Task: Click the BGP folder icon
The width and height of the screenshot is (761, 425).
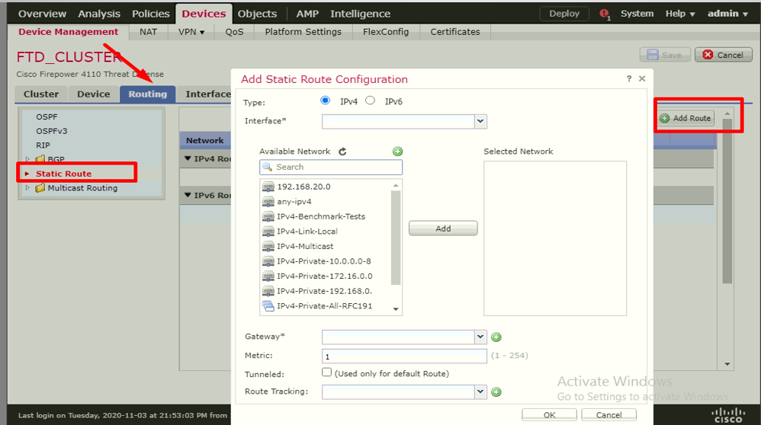Action: tap(40, 159)
